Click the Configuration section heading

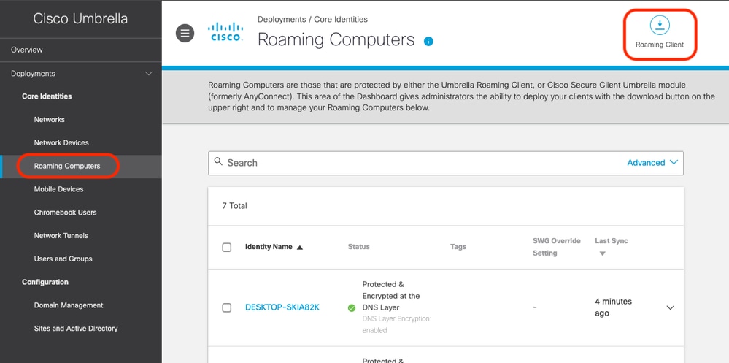tap(45, 282)
